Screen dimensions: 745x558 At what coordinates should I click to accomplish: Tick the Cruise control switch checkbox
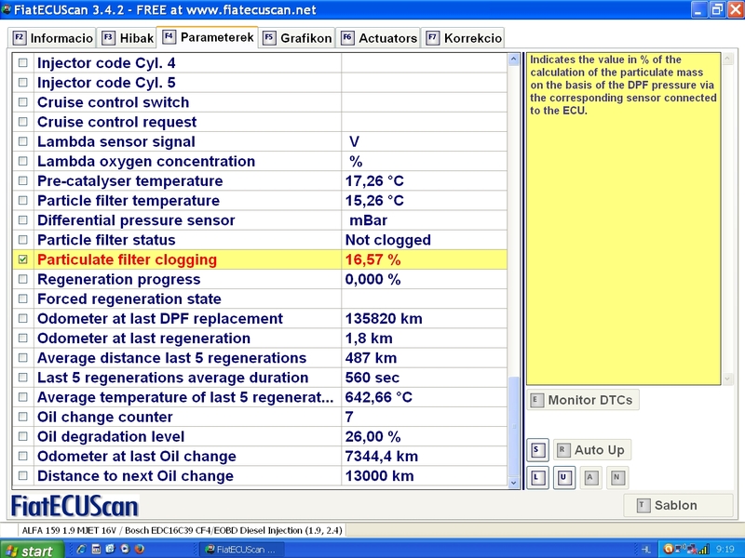point(22,102)
